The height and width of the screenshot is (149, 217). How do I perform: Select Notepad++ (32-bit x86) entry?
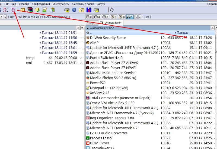coord(150,88)
